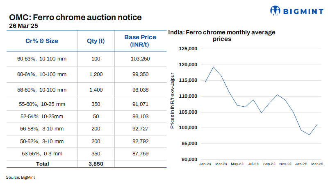Select the 1,400 quantity cell
Image resolution: width=328 pixels, height=184 pixels.
(96, 90)
